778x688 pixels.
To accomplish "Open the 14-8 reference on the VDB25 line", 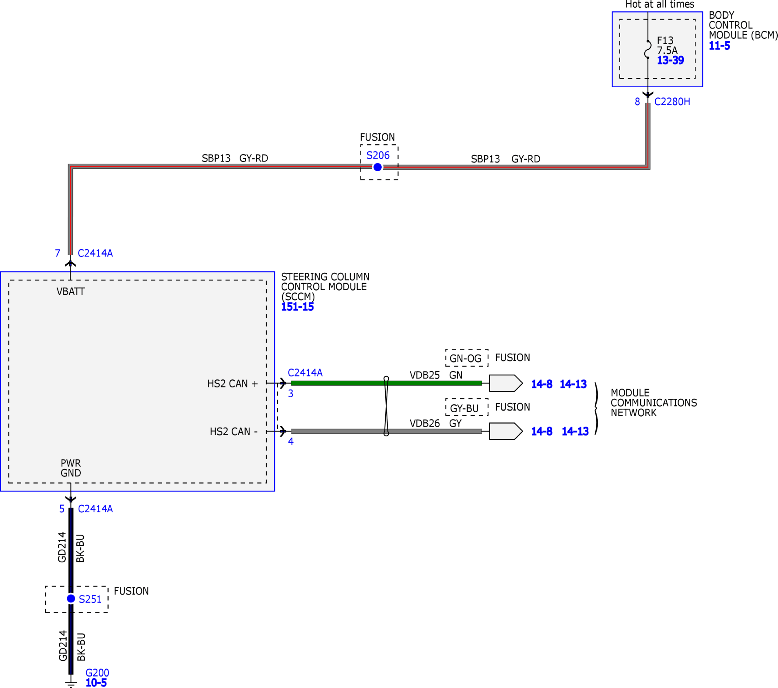I will (x=542, y=384).
